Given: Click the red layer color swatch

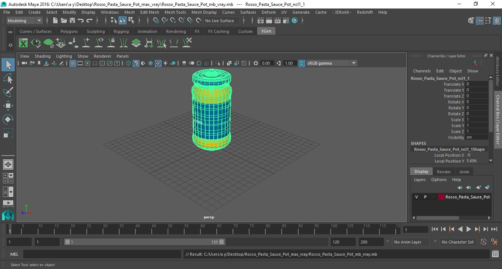Looking at the screenshot, I should tap(441, 197).
